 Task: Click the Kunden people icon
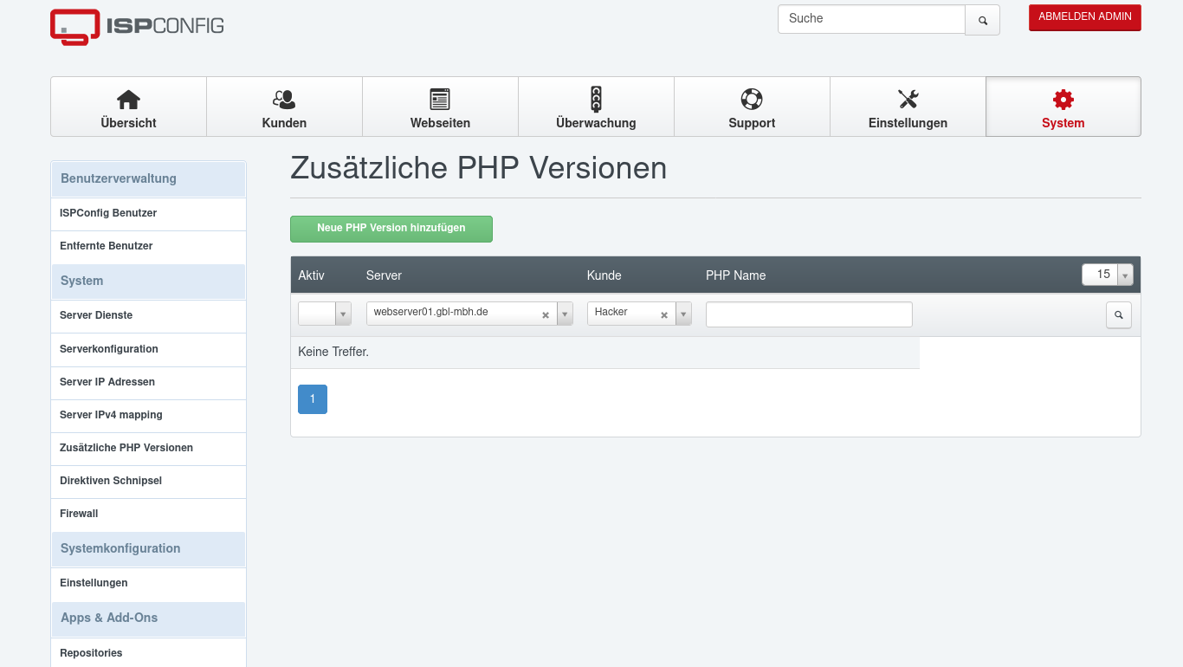(x=283, y=98)
